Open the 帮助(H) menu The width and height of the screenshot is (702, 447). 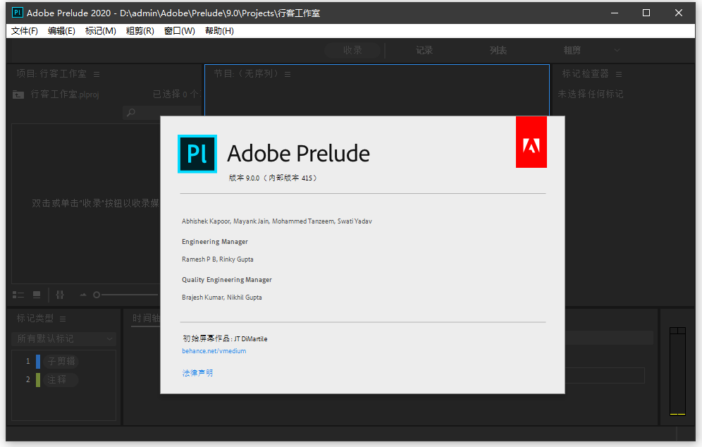(x=219, y=31)
